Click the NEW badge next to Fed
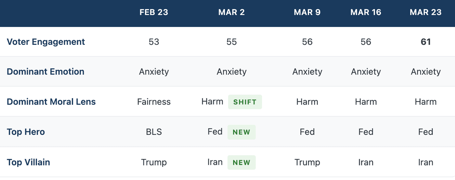The image size is (455, 180). click(x=241, y=132)
